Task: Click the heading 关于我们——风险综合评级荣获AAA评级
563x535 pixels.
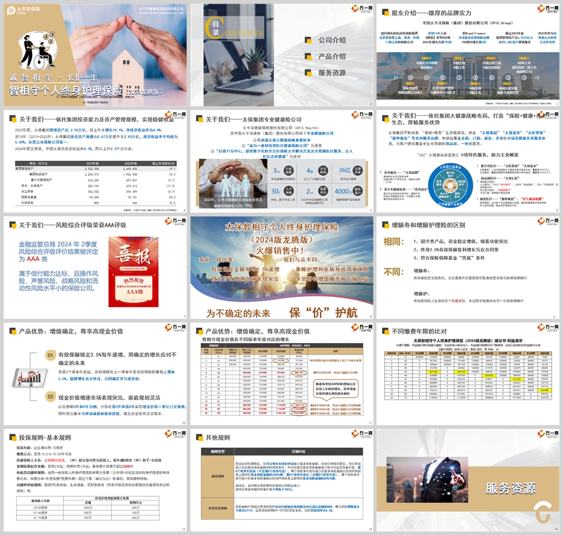Action: pyautogui.click(x=73, y=225)
